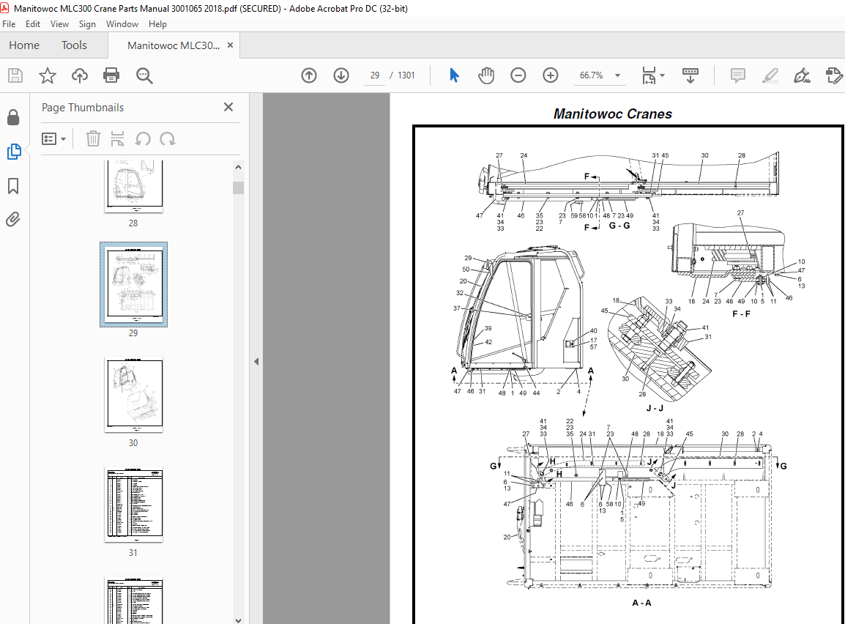
Task: Open the File menu
Action: [x=9, y=24]
